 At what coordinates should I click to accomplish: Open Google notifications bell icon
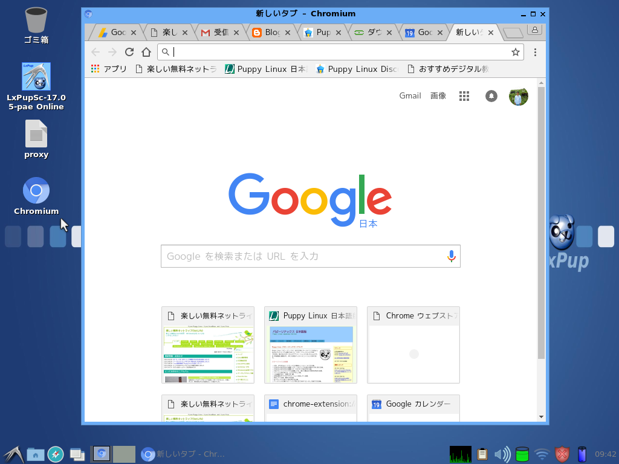(491, 95)
